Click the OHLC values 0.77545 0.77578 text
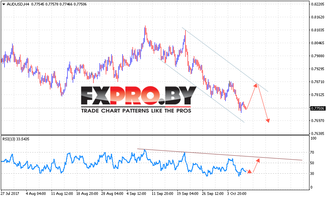Viewport: 326px width, 198px height. point(45,4)
